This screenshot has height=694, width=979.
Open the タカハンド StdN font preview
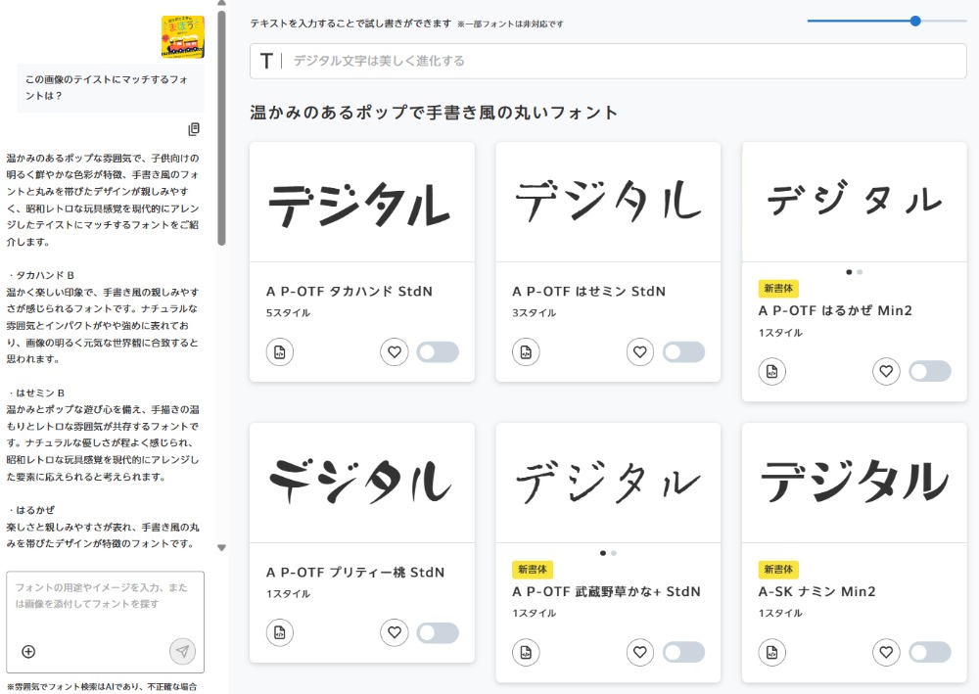click(362, 203)
